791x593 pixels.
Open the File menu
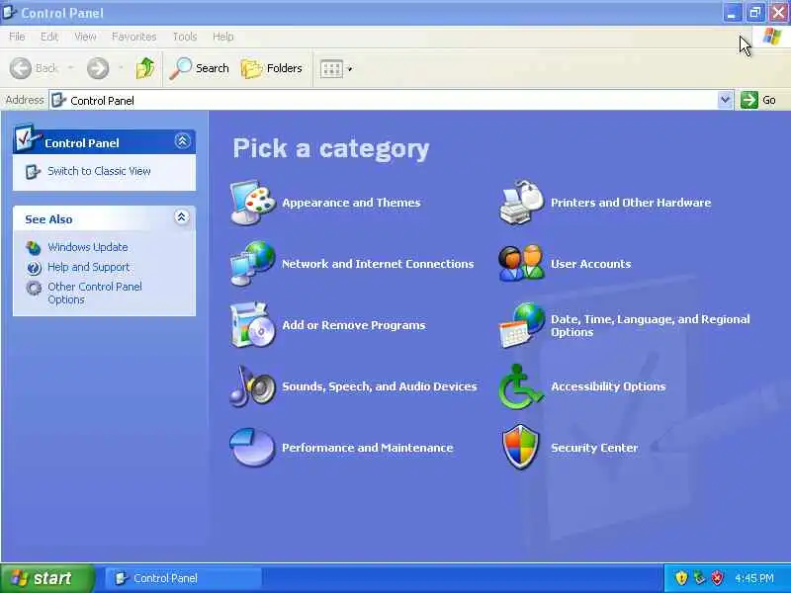tap(17, 37)
